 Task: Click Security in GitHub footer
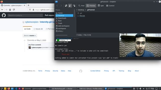point(55,71)
